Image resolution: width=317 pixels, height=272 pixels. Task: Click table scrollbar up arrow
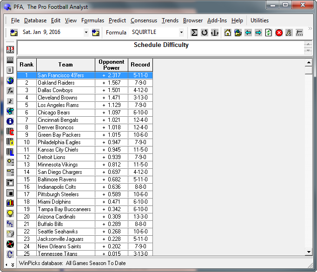[x=309, y=62]
